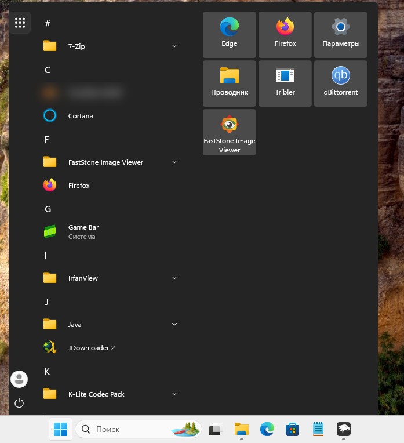
Task: Open Microsoft Store from the taskbar
Action: click(292, 429)
